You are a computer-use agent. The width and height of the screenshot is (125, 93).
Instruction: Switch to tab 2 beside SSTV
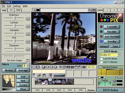coord(114,10)
